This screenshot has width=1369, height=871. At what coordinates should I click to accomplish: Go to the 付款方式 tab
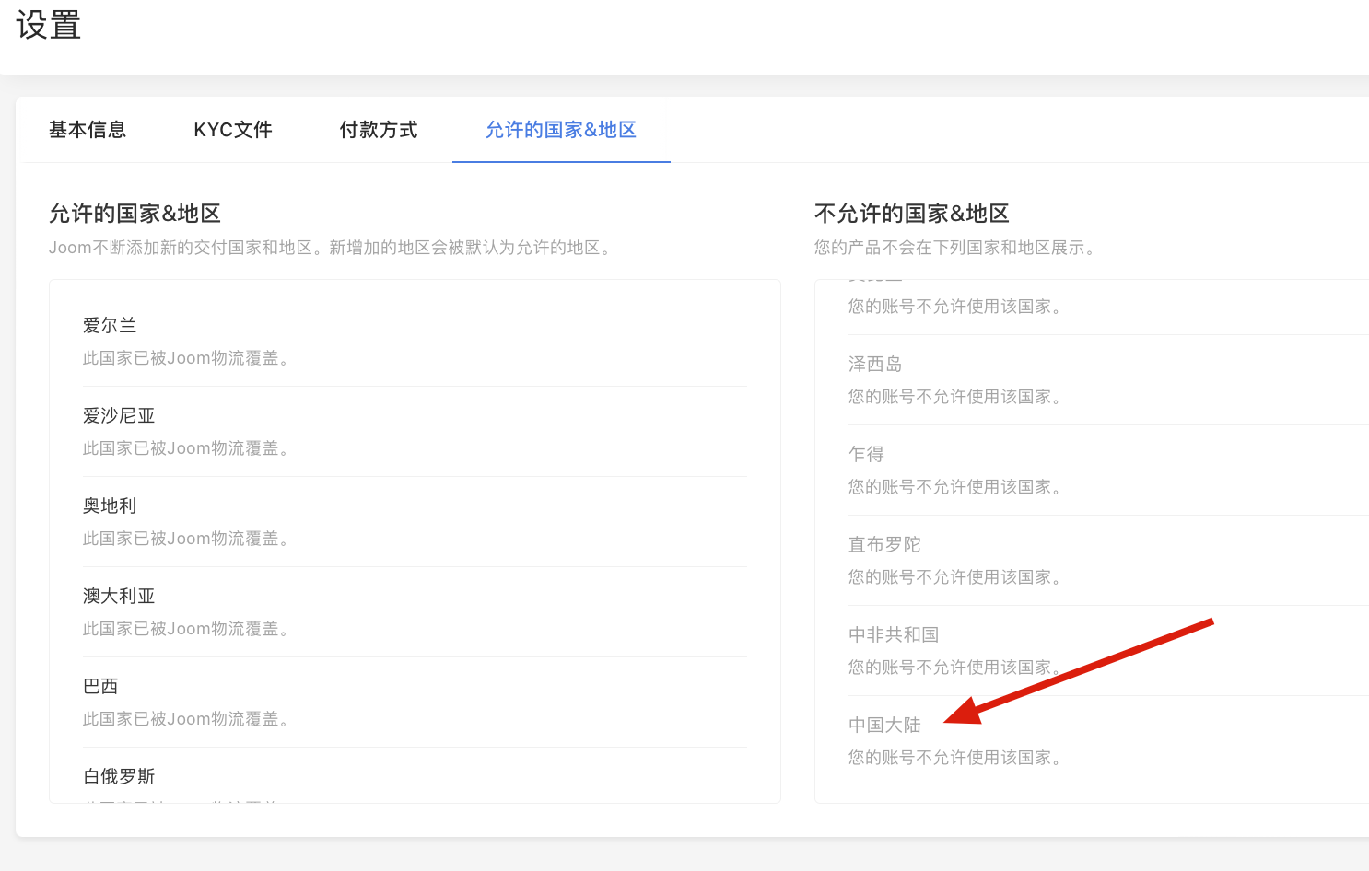(378, 130)
